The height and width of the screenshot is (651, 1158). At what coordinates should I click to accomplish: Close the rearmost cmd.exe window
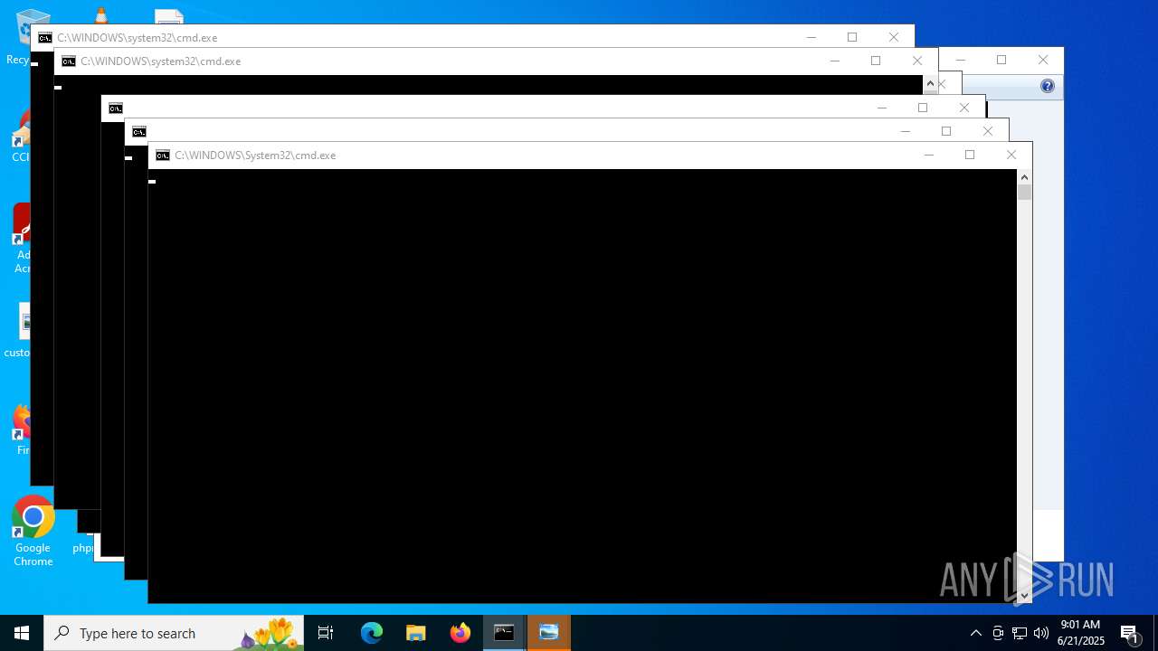coord(894,37)
